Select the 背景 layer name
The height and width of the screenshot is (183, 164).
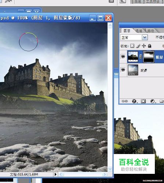coord(143,70)
